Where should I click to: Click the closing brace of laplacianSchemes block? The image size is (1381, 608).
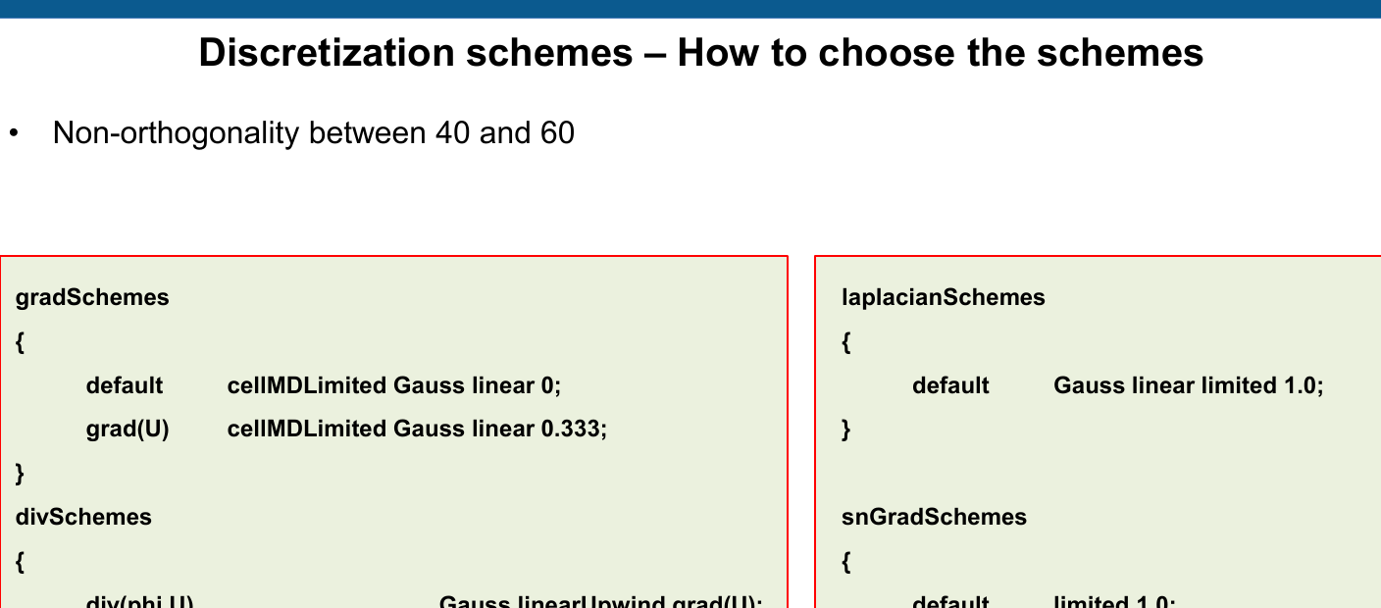pyautogui.click(x=846, y=430)
